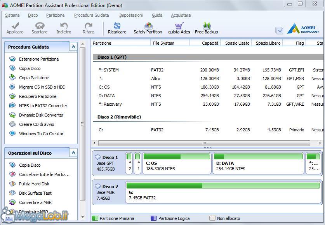The width and height of the screenshot is (325, 225).
Task: Click the Ricaricare reload icon
Action: pyautogui.click(x=117, y=26)
